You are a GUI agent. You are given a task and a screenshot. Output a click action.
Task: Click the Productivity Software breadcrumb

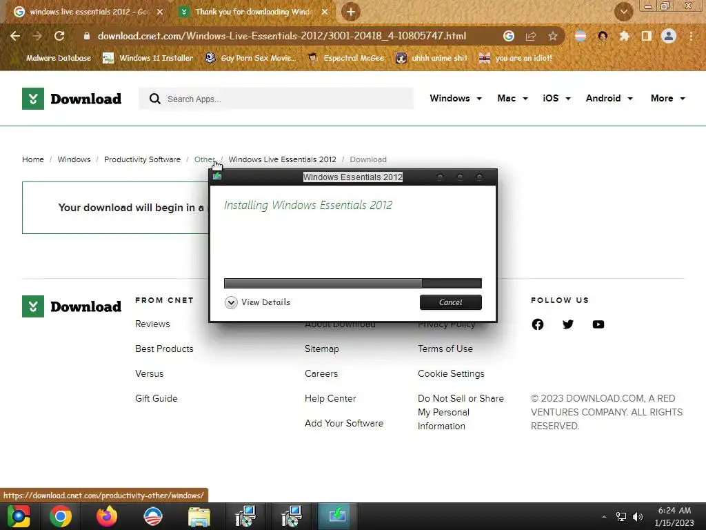pos(142,159)
